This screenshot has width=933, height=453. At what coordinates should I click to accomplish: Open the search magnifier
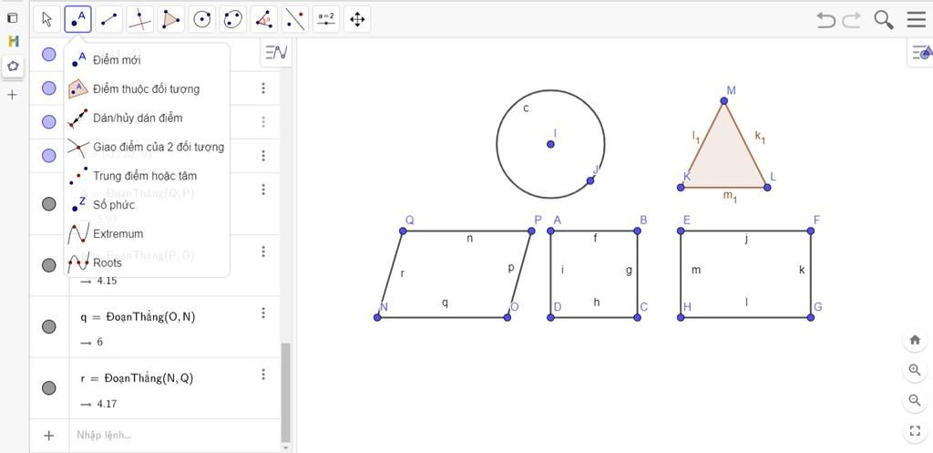(884, 20)
